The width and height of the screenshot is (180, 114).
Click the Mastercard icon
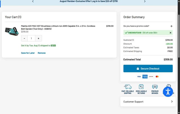pos(157,77)
